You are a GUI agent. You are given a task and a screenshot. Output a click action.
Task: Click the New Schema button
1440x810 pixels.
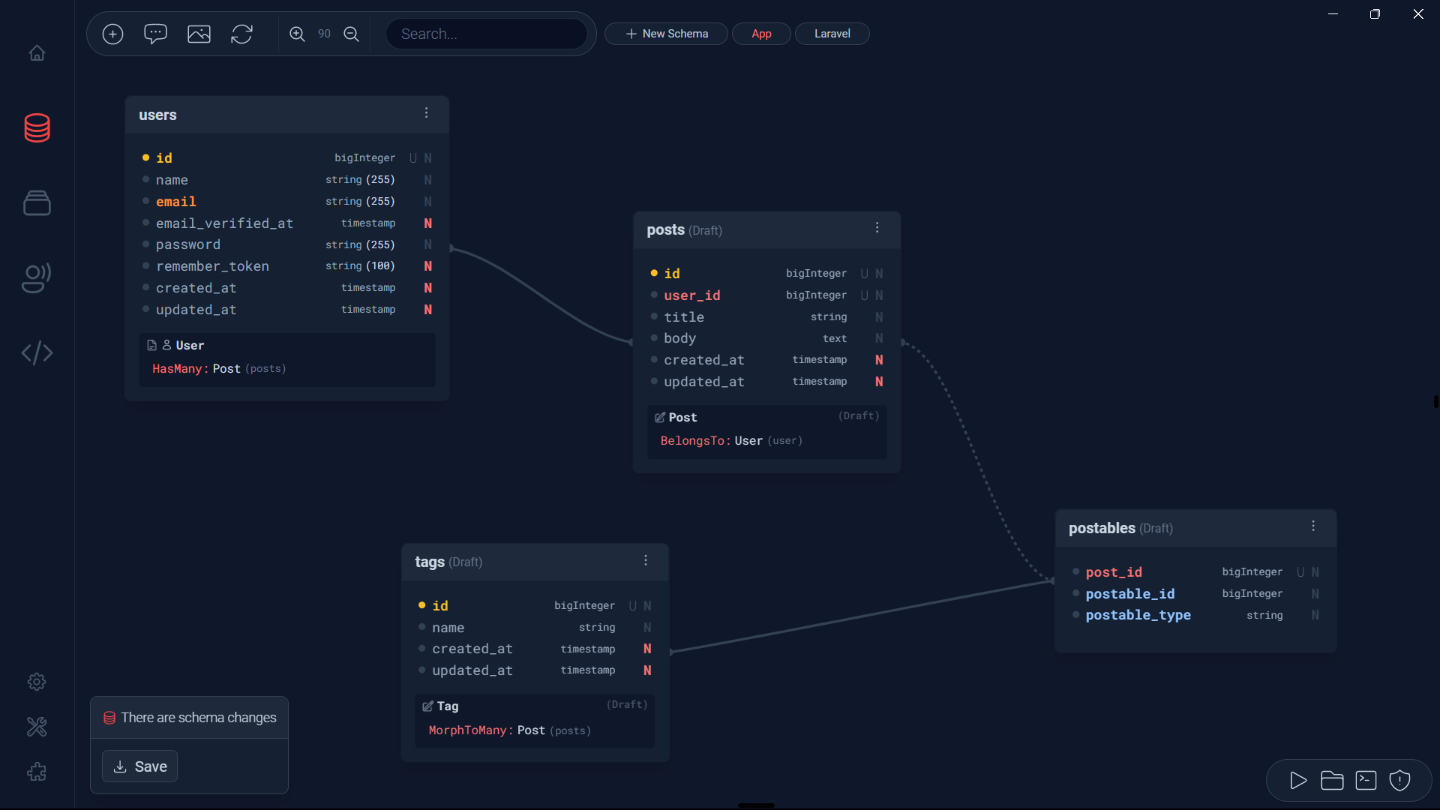pos(666,34)
